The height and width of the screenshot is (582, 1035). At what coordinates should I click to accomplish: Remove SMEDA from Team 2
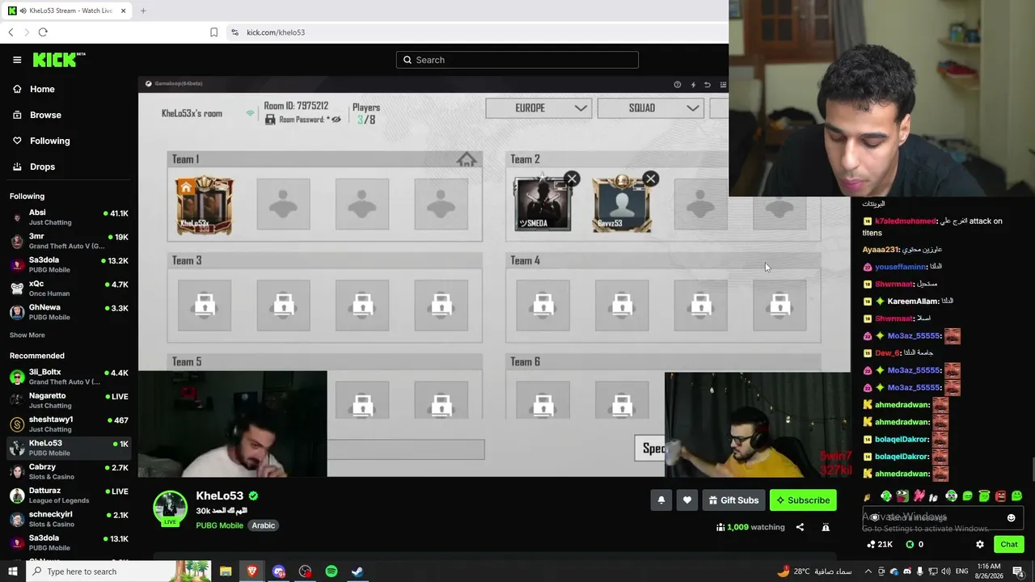pyautogui.click(x=572, y=179)
